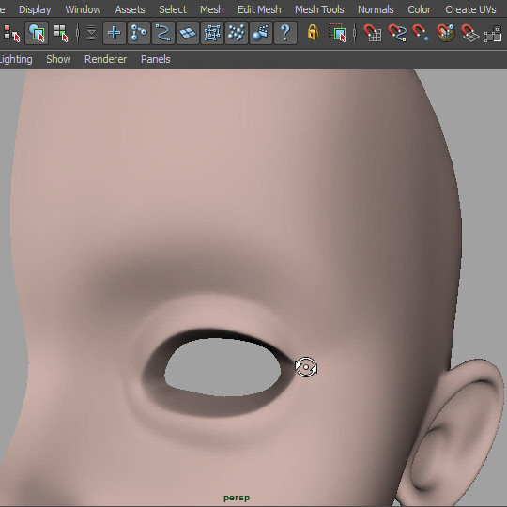This screenshot has width=507, height=507.
Task: Open the Mesh Tools menu
Action: pos(319,9)
